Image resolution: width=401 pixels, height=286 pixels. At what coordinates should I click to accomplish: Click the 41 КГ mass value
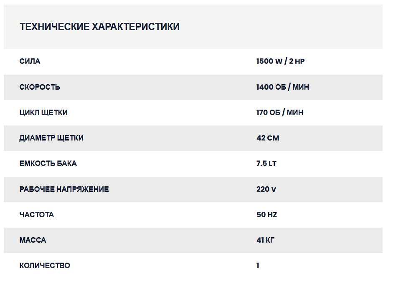(x=265, y=240)
